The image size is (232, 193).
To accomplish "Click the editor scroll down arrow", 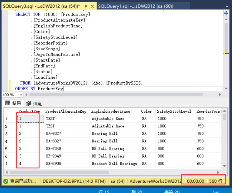I will 226,88.
